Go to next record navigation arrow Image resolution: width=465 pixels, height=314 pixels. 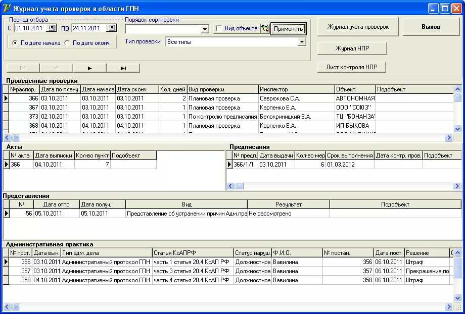click(x=89, y=68)
